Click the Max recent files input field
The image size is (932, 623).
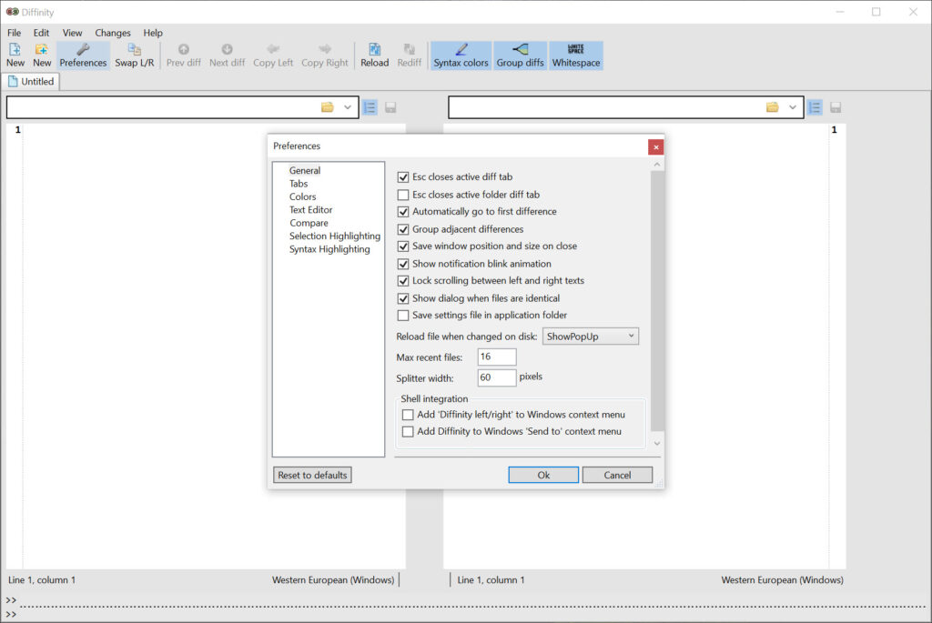(497, 357)
